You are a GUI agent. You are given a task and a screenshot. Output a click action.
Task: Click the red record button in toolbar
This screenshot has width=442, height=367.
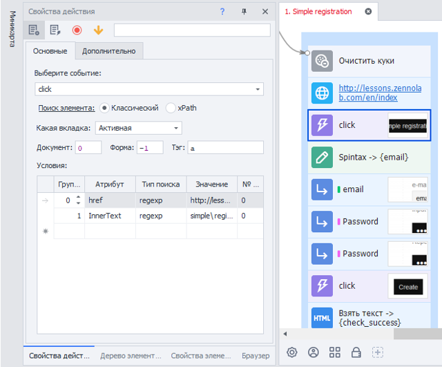point(77,30)
